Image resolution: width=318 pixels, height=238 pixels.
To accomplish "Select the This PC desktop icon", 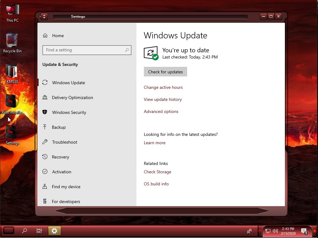I will (x=12, y=11).
